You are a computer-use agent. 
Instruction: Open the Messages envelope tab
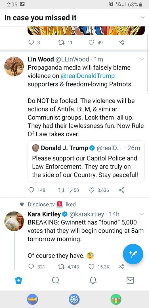pos(130,280)
